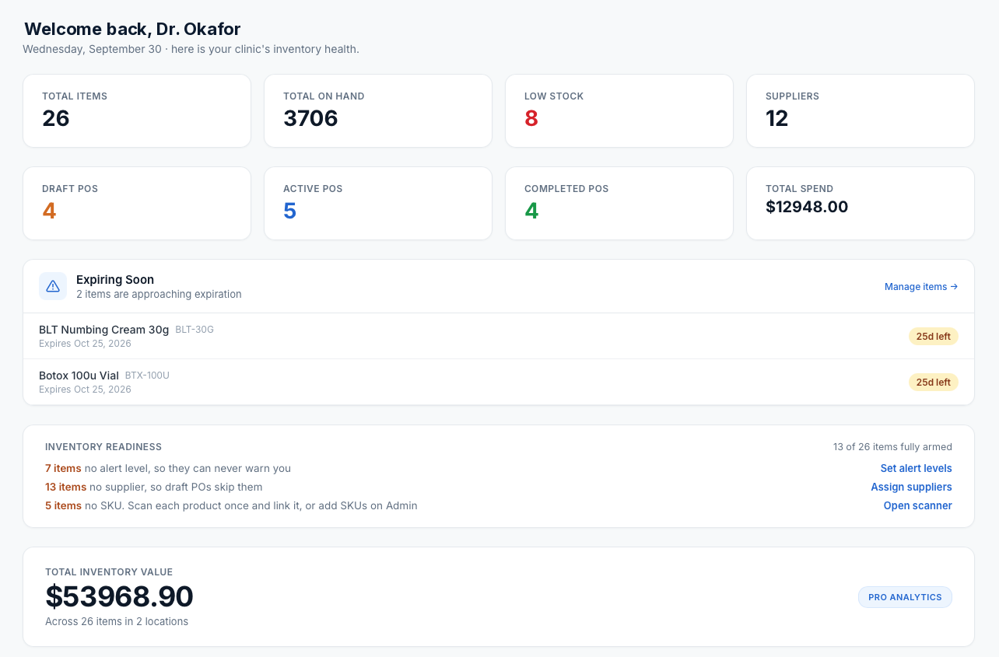This screenshot has height=657, width=999.
Task: Click the '13 items' no supplier text
Action: click(65, 487)
